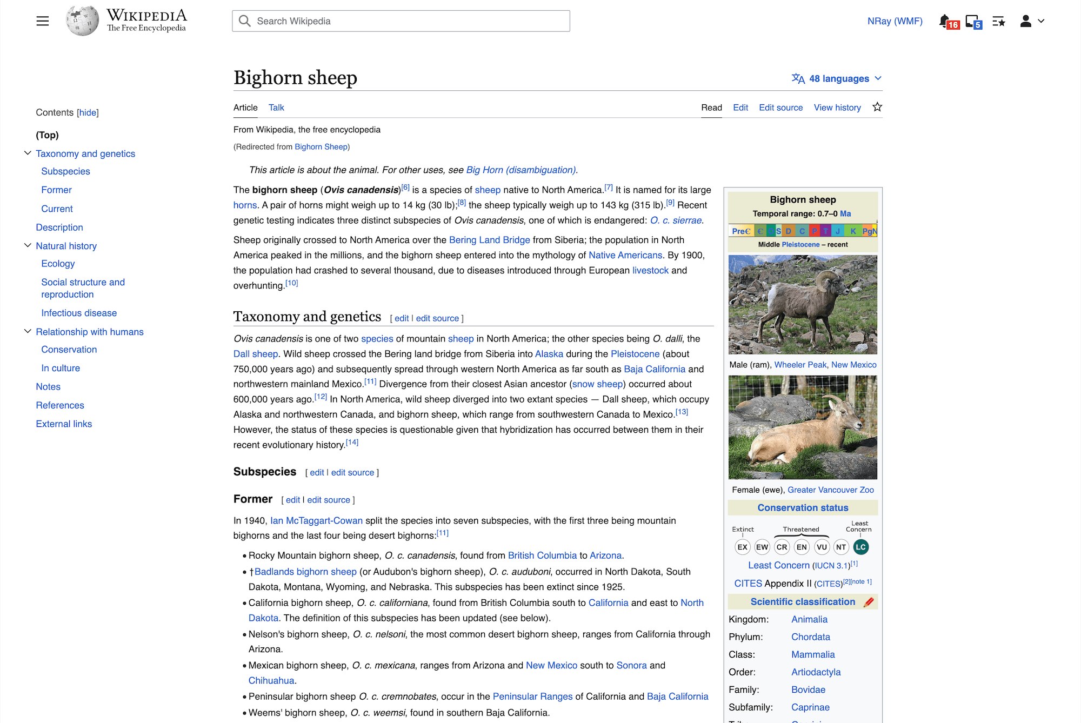
Task: Open the notices tray icon
Action: click(x=972, y=22)
